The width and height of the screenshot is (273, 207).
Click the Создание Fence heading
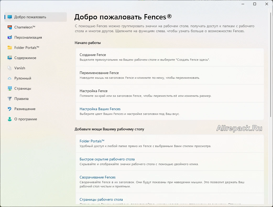[93, 55]
